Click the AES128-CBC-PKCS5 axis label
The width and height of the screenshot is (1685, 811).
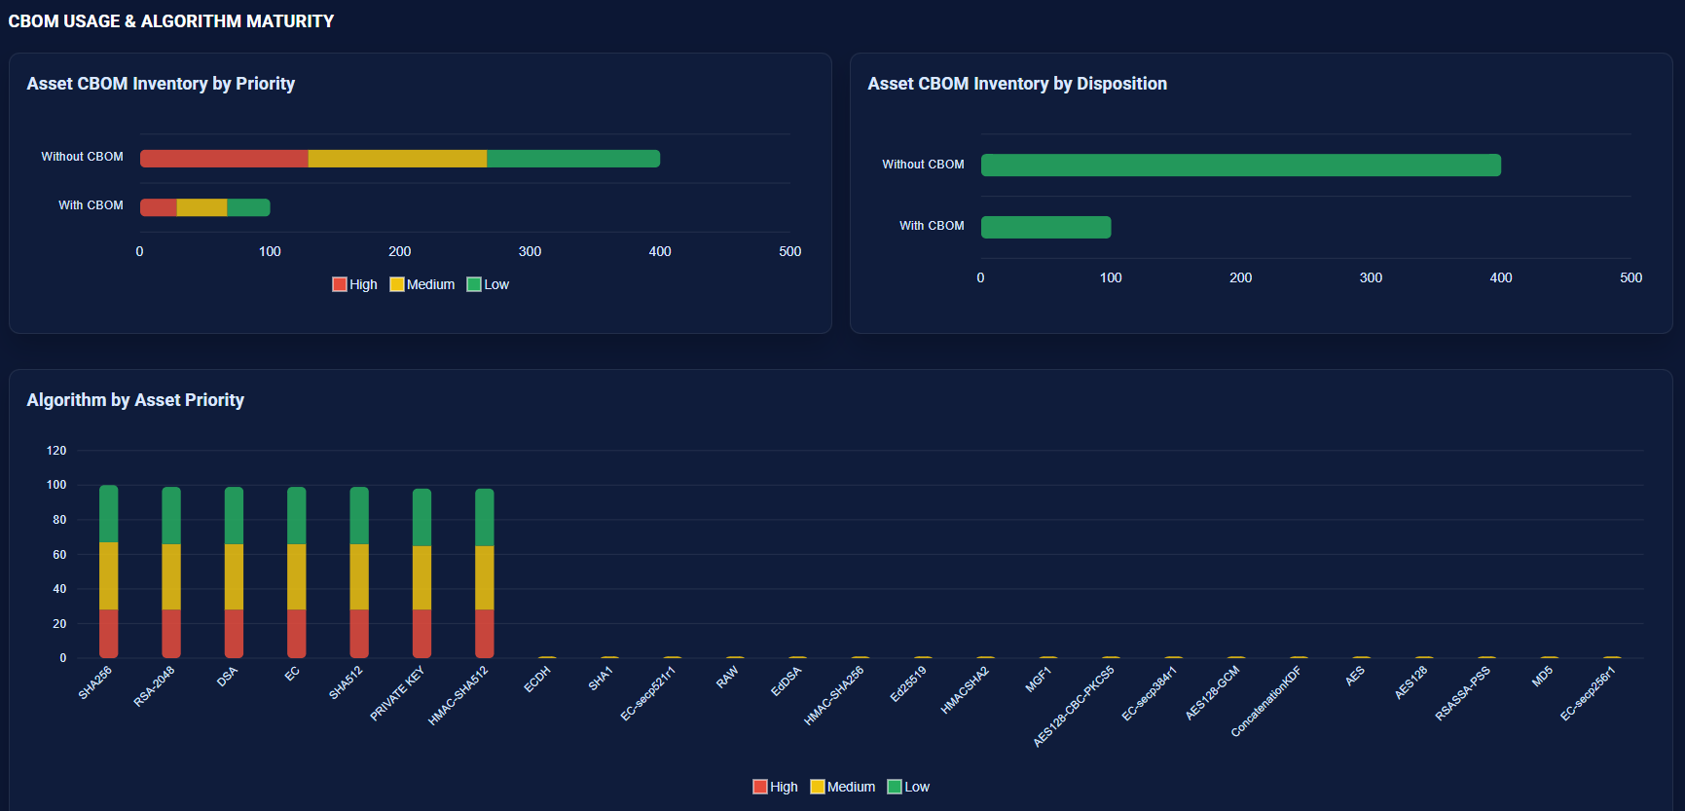pyautogui.click(x=1074, y=707)
